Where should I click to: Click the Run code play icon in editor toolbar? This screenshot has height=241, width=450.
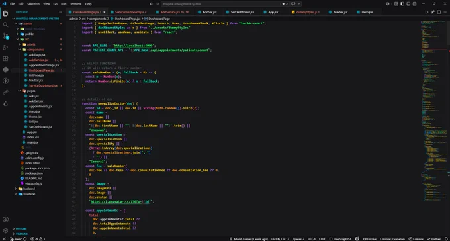[x=427, y=12]
